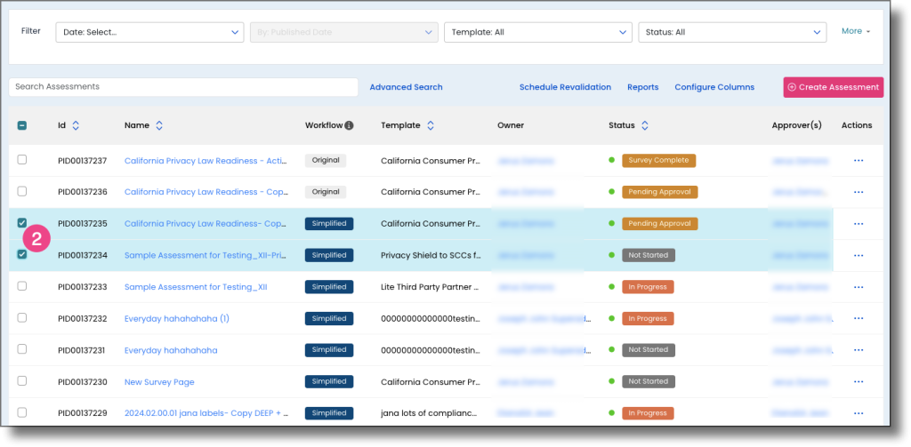This screenshot has width=911, height=447.
Task: Open the Template: All filter dropdown
Action: [x=538, y=33]
